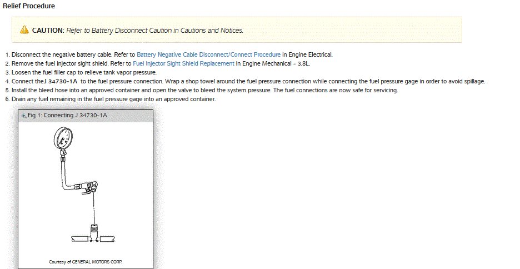
Task: Click the bleed valve assembly in the figure
Action: pyautogui.click(x=91, y=187)
